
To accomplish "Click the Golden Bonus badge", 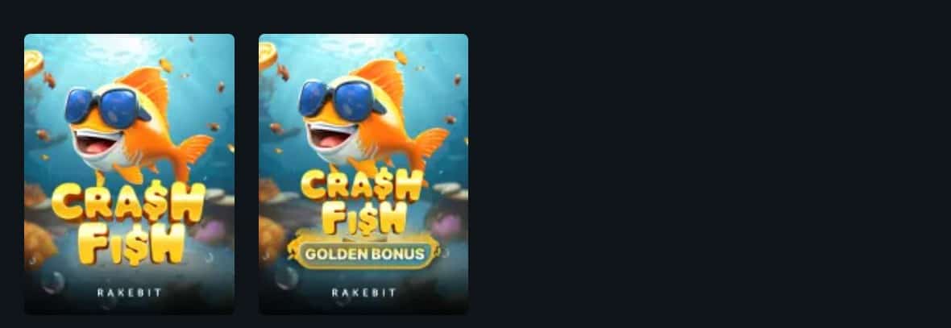I will click(363, 253).
